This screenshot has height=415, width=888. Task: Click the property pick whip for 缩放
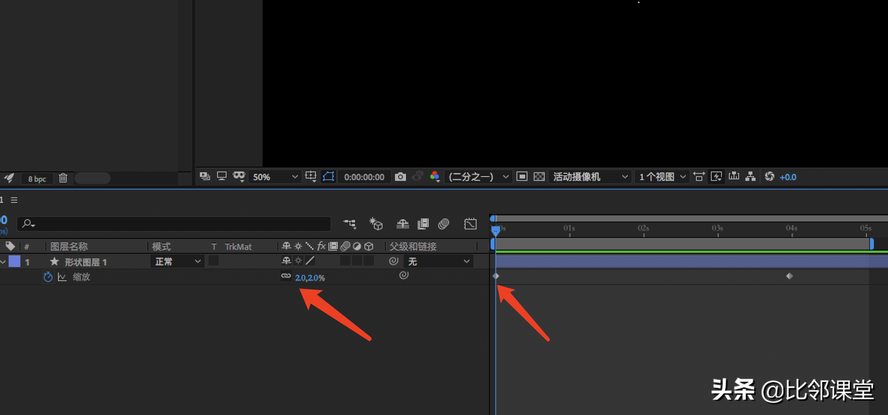point(404,275)
